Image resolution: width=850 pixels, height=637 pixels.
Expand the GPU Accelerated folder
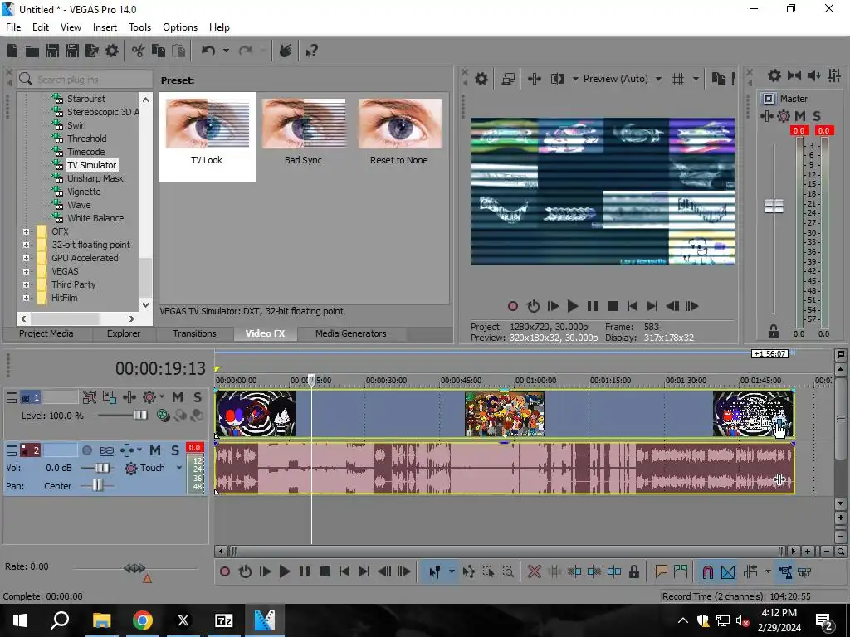coord(26,258)
